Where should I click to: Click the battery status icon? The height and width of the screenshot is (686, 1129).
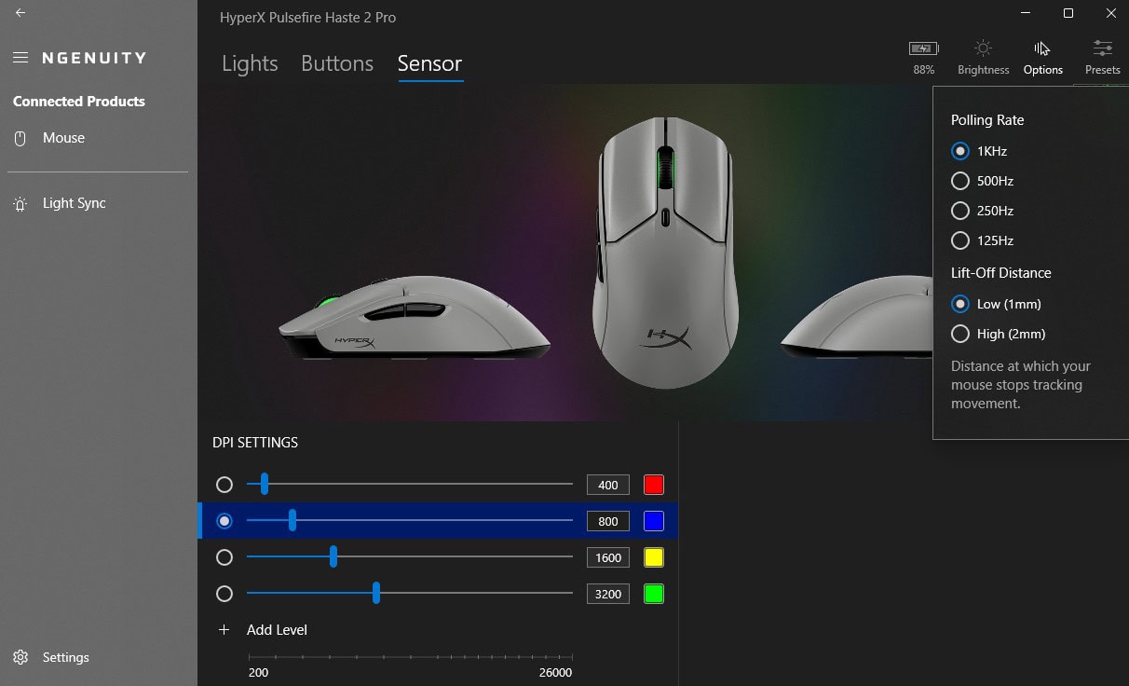point(923,48)
